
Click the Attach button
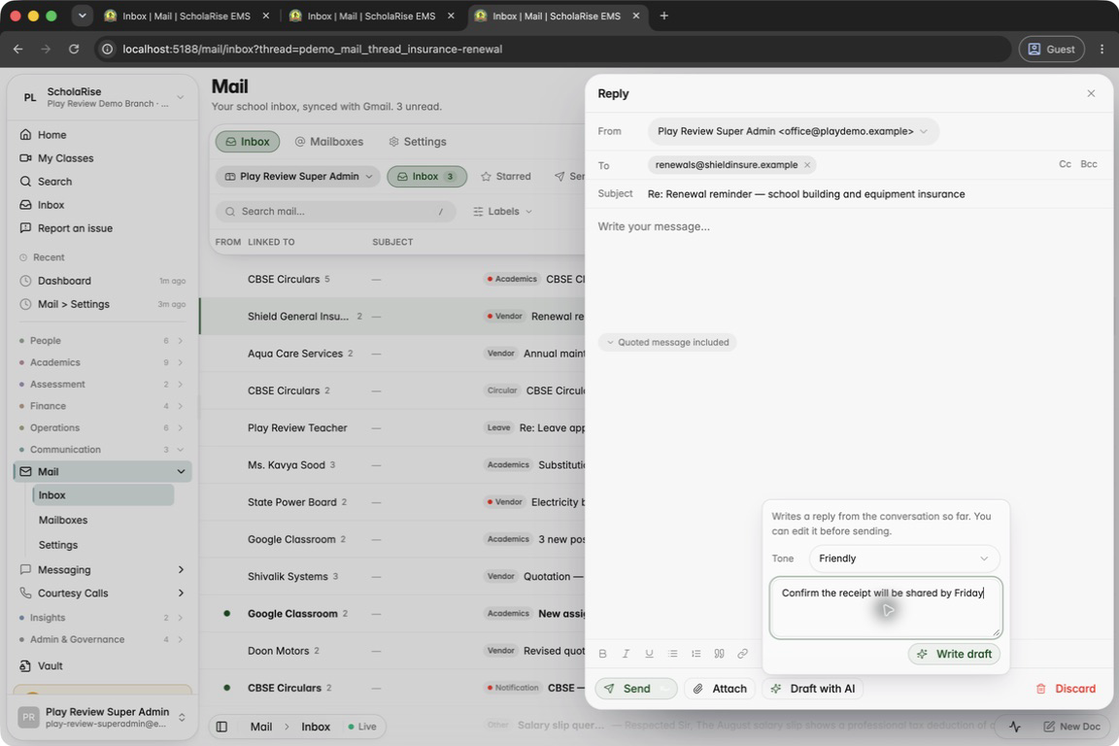720,689
